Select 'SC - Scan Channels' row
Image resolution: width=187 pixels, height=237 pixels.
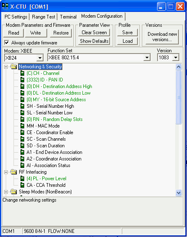pos(46,139)
